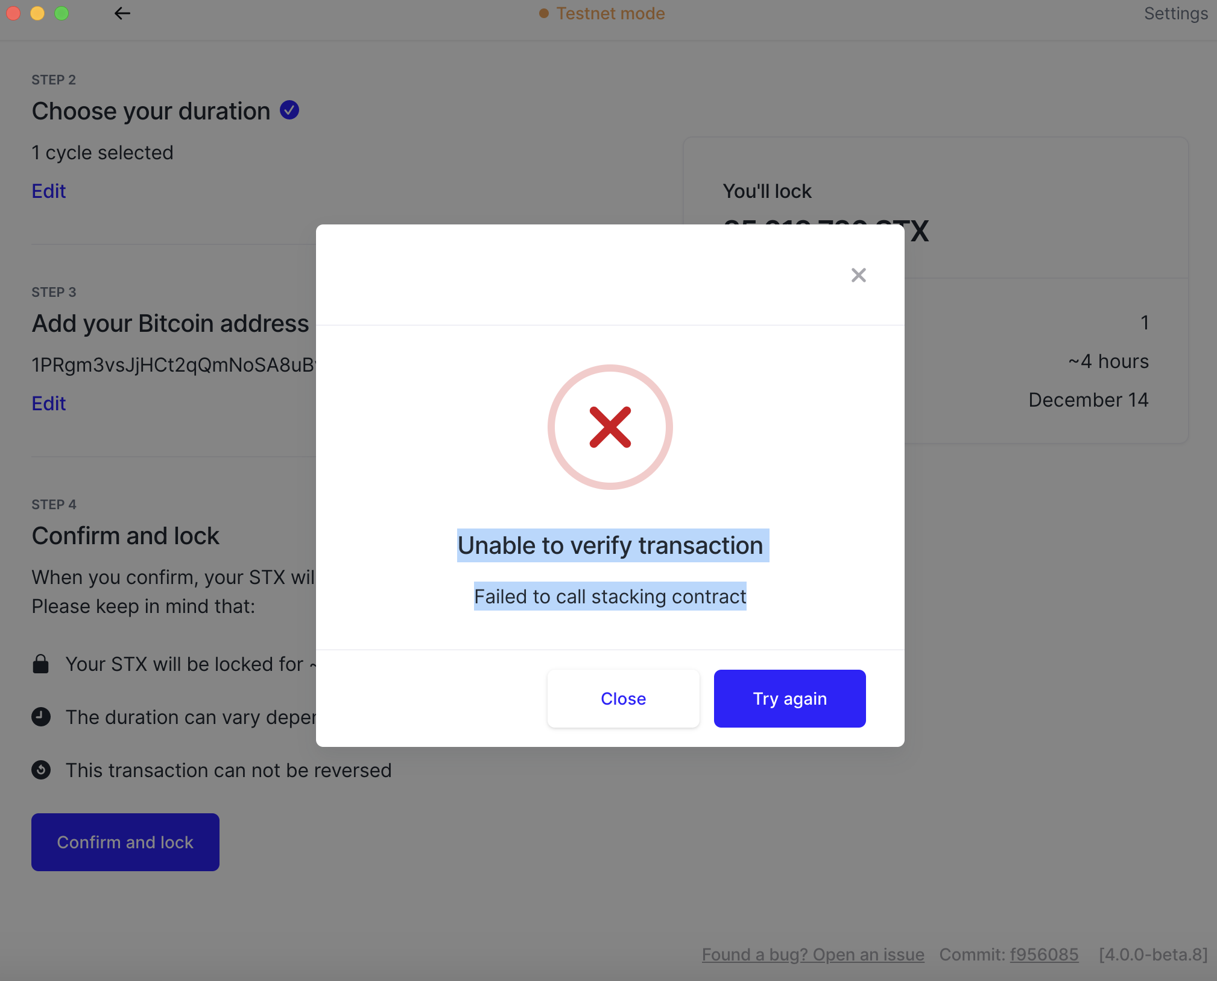Click Close in the error dialog
The width and height of the screenshot is (1217, 981).
tap(623, 698)
